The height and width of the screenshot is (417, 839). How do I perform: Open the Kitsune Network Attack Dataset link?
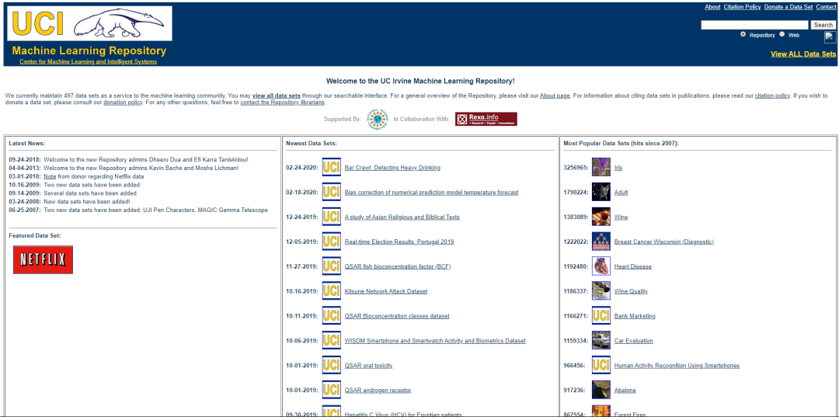tap(385, 291)
